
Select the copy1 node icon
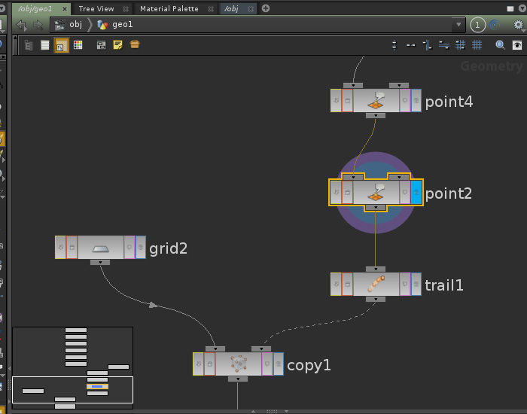(238, 364)
